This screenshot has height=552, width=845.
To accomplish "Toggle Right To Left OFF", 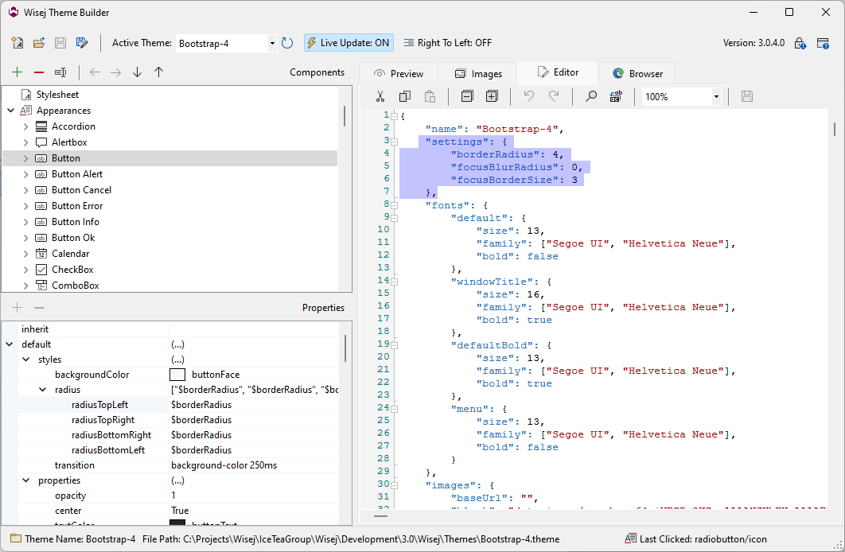I will click(448, 43).
